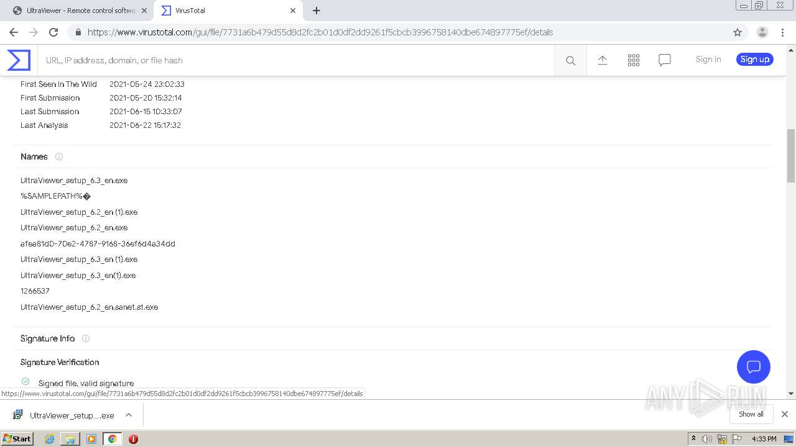Open the Chrome profile avatar
The width and height of the screenshot is (796, 447).
click(762, 32)
